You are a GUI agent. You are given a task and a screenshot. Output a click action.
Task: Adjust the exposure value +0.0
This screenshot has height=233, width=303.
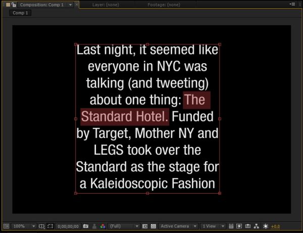coord(275,226)
